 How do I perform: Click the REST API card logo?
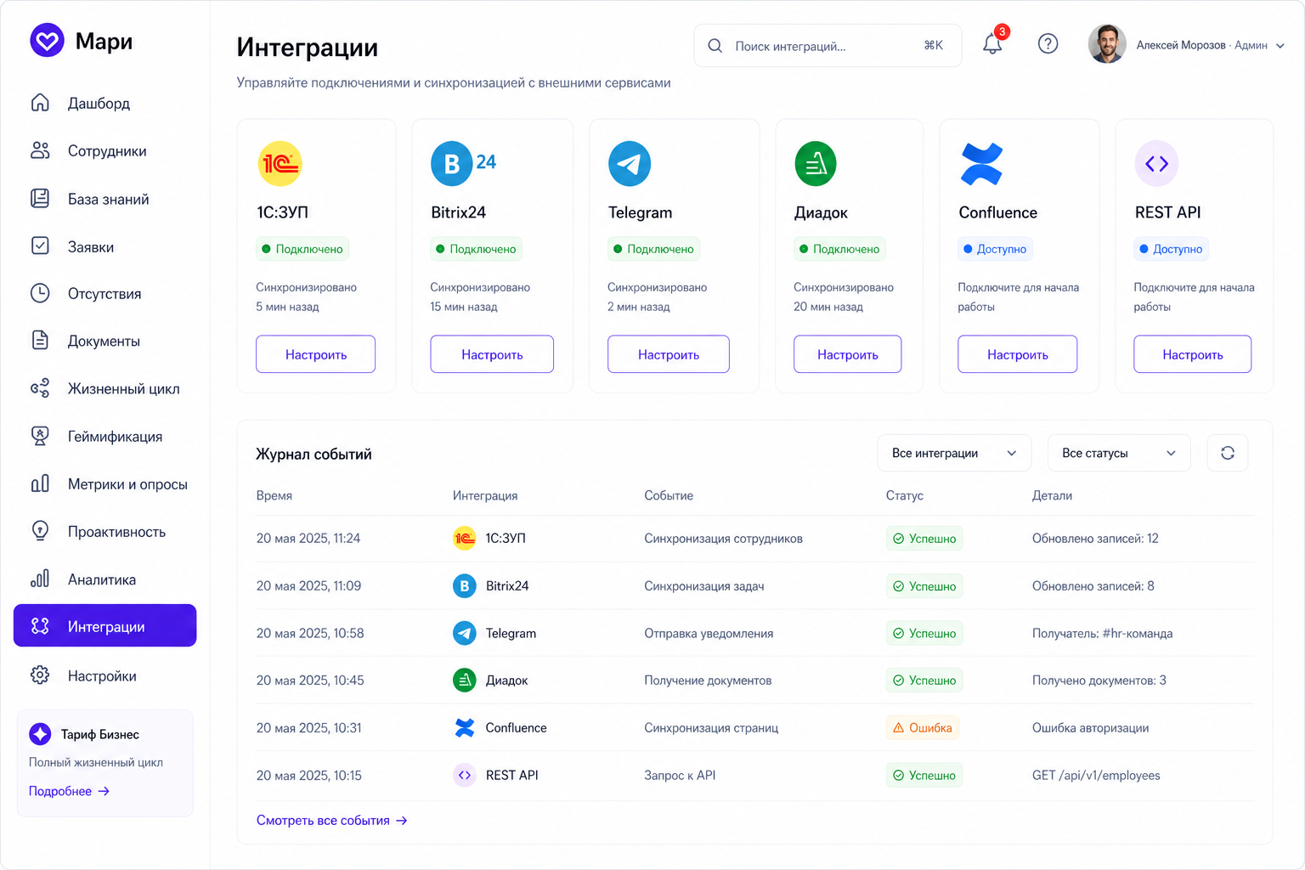coord(1156,163)
